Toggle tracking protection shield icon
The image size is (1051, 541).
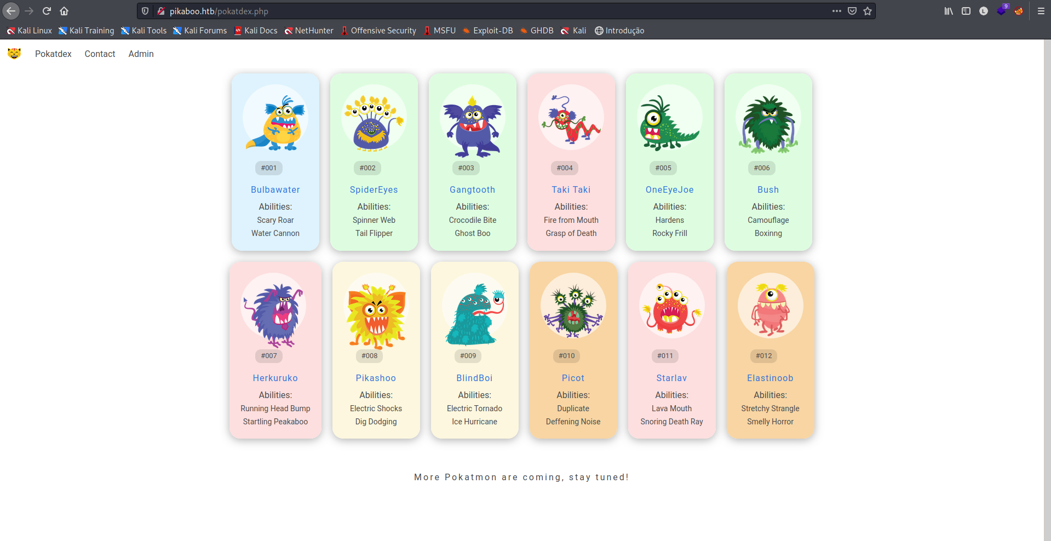[x=145, y=11]
